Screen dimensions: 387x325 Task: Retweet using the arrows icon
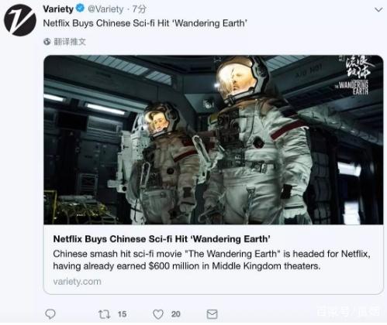point(105,314)
